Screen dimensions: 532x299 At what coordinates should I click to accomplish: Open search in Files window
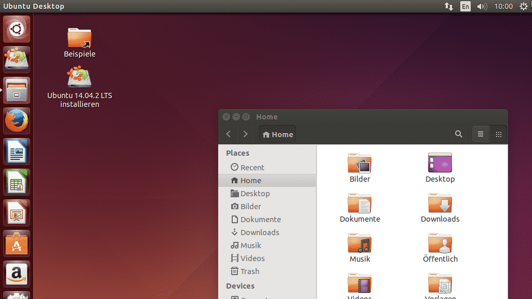pyautogui.click(x=458, y=134)
